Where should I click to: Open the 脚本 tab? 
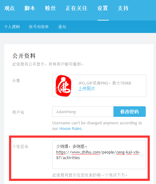[30, 8]
